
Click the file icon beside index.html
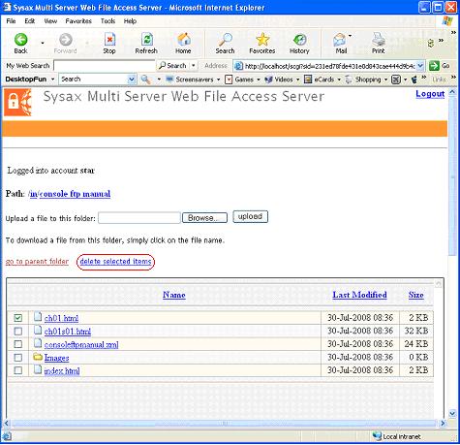point(38,369)
